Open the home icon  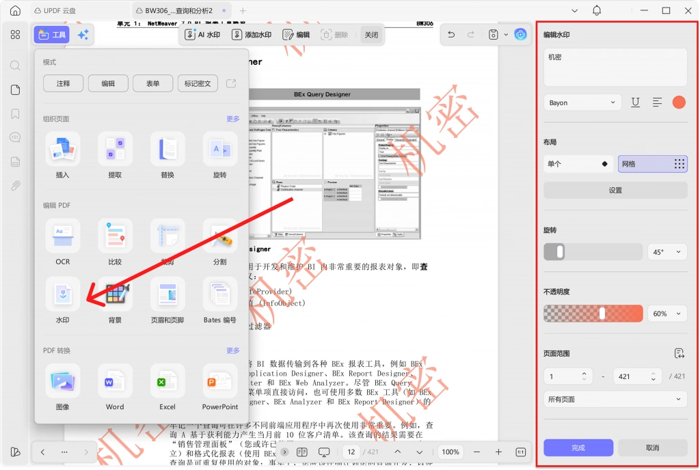pos(15,11)
